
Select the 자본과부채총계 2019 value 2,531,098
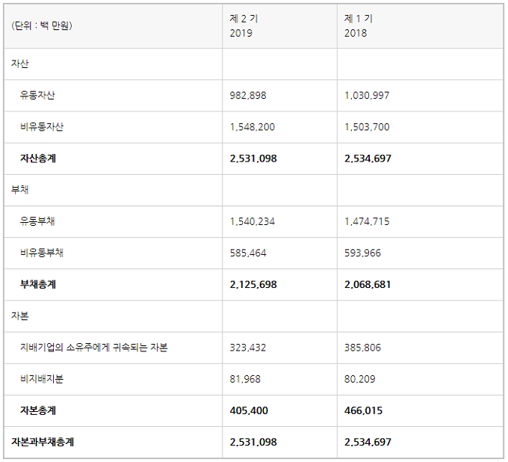point(253,442)
